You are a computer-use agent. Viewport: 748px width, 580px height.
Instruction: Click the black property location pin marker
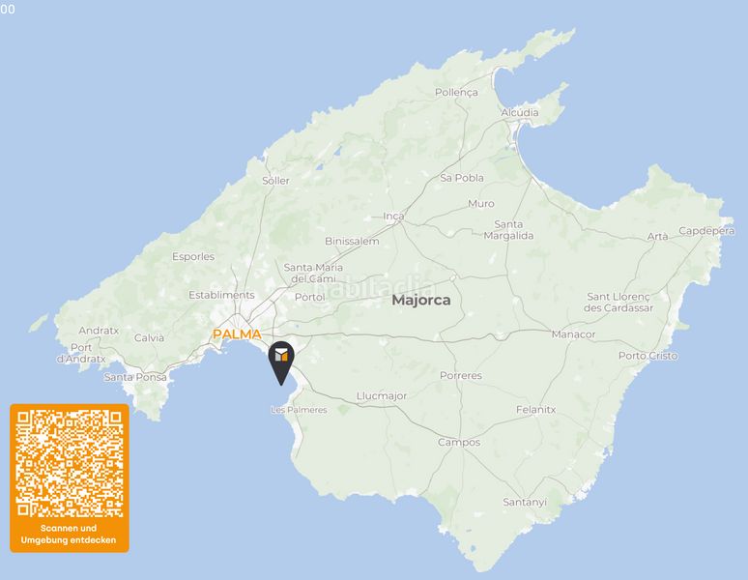[x=281, y=362]
